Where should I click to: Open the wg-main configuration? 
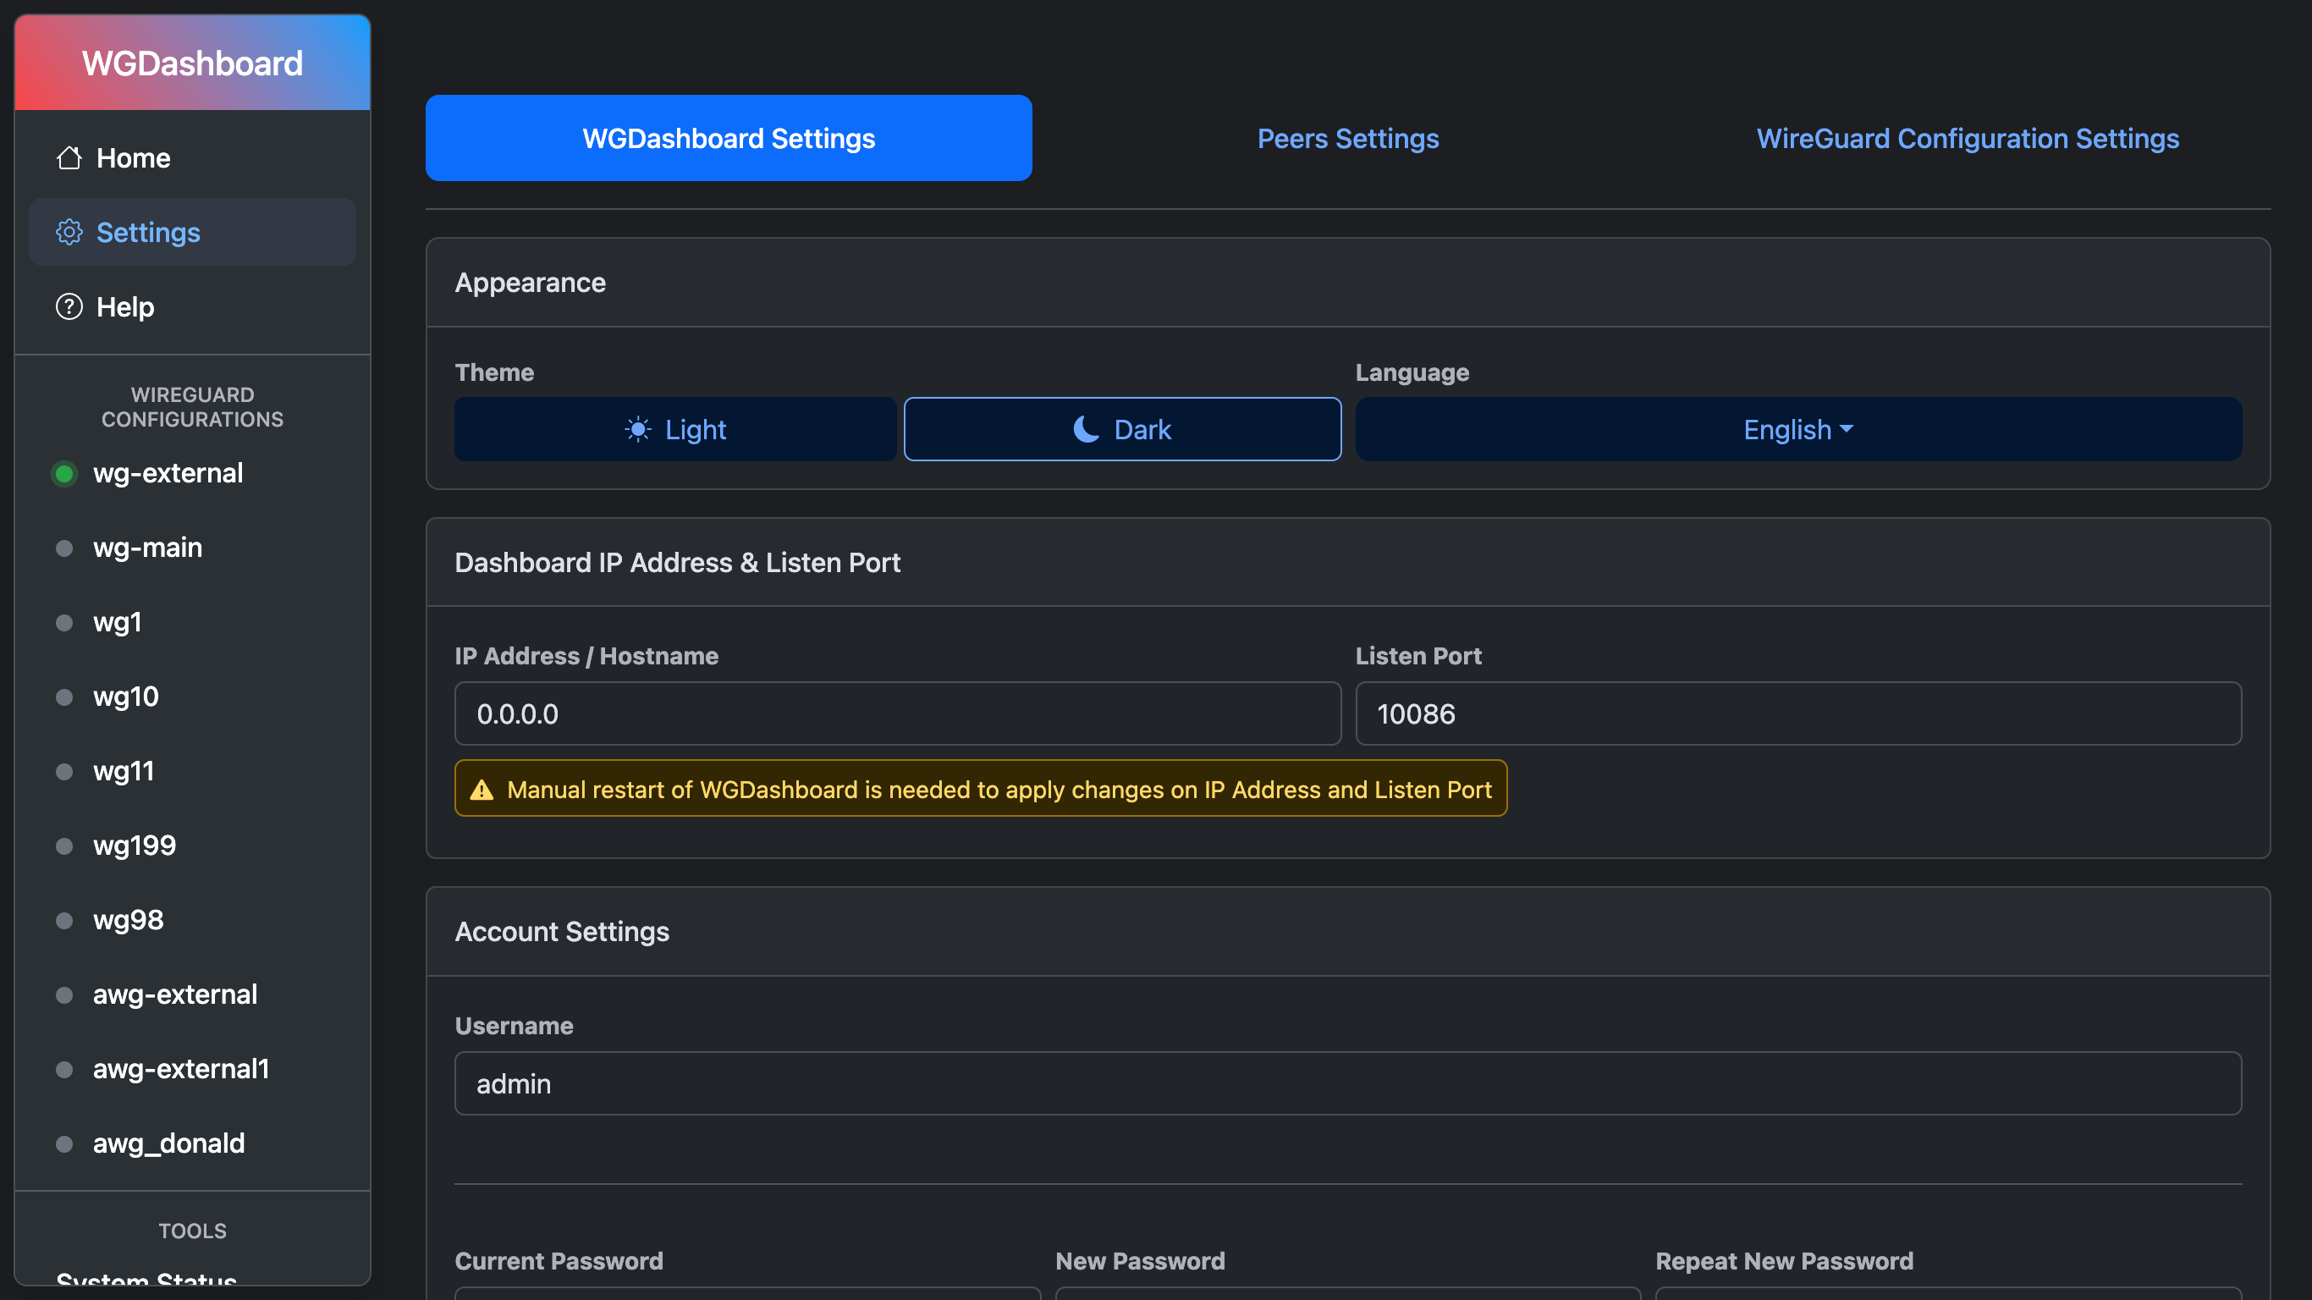click(192, 548)
